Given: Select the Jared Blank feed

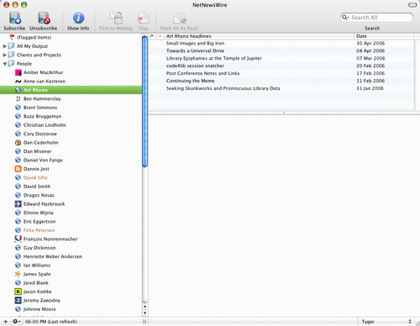Looking at the screenshot, I should coord(36,283).
